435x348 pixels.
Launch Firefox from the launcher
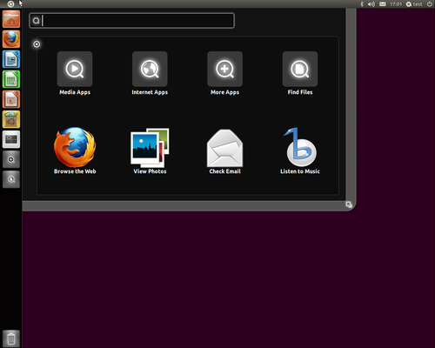tap(11, 39)
